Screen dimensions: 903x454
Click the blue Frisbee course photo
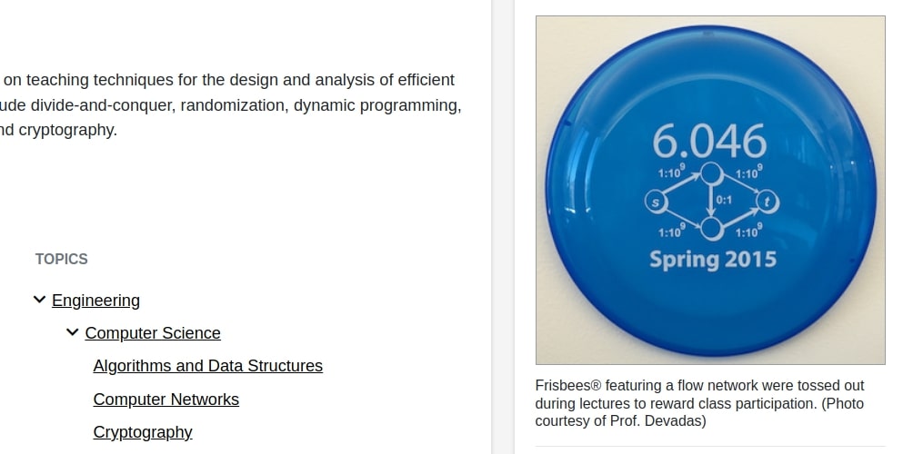coord(710,190)
